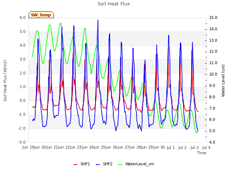Click the Jun 28 date tick label
This screenshot has height=171, width=228.
(135, 147)
